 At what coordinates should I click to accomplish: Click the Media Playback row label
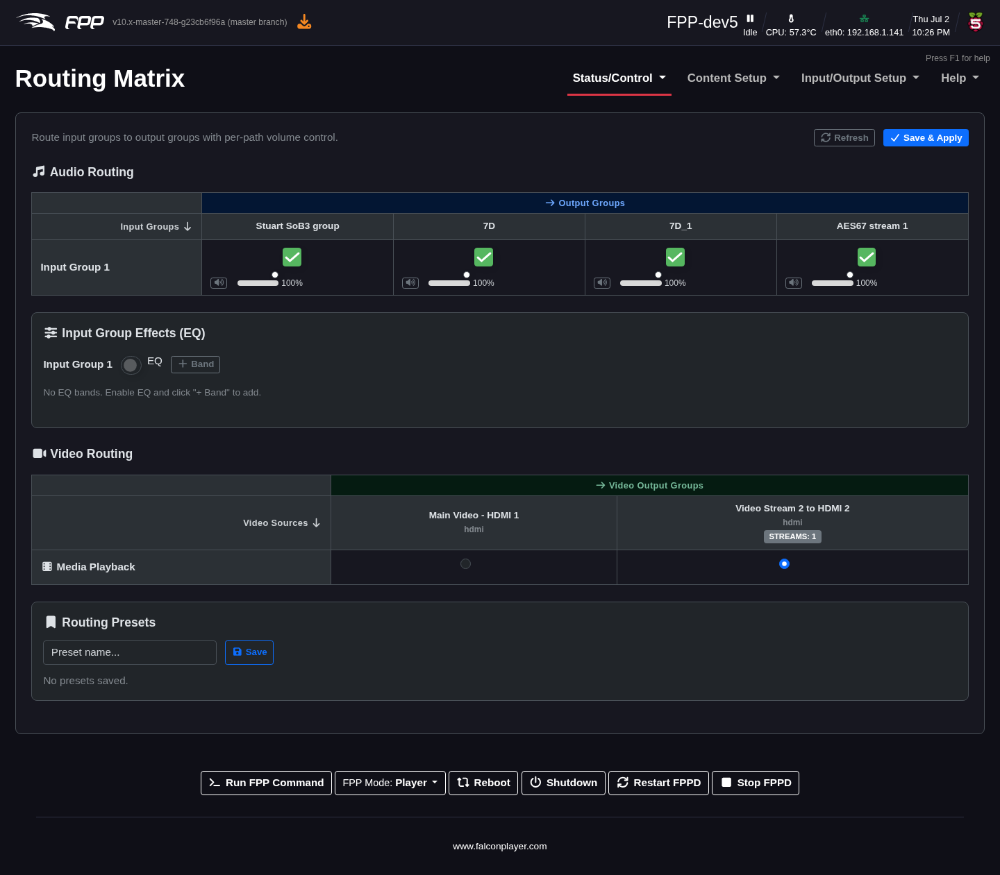pyautogui.click(x=96, y=567)
